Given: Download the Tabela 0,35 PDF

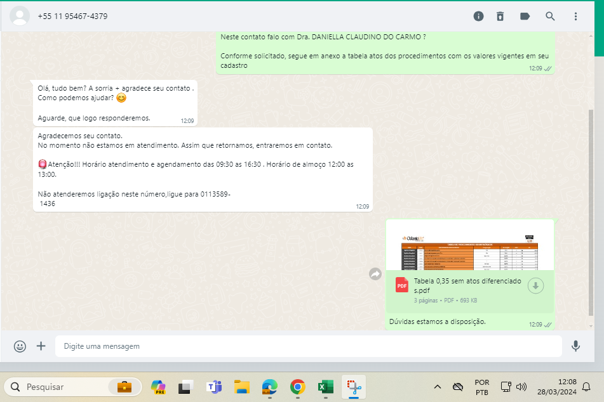Looking at the screenshot, I should 535,286.
